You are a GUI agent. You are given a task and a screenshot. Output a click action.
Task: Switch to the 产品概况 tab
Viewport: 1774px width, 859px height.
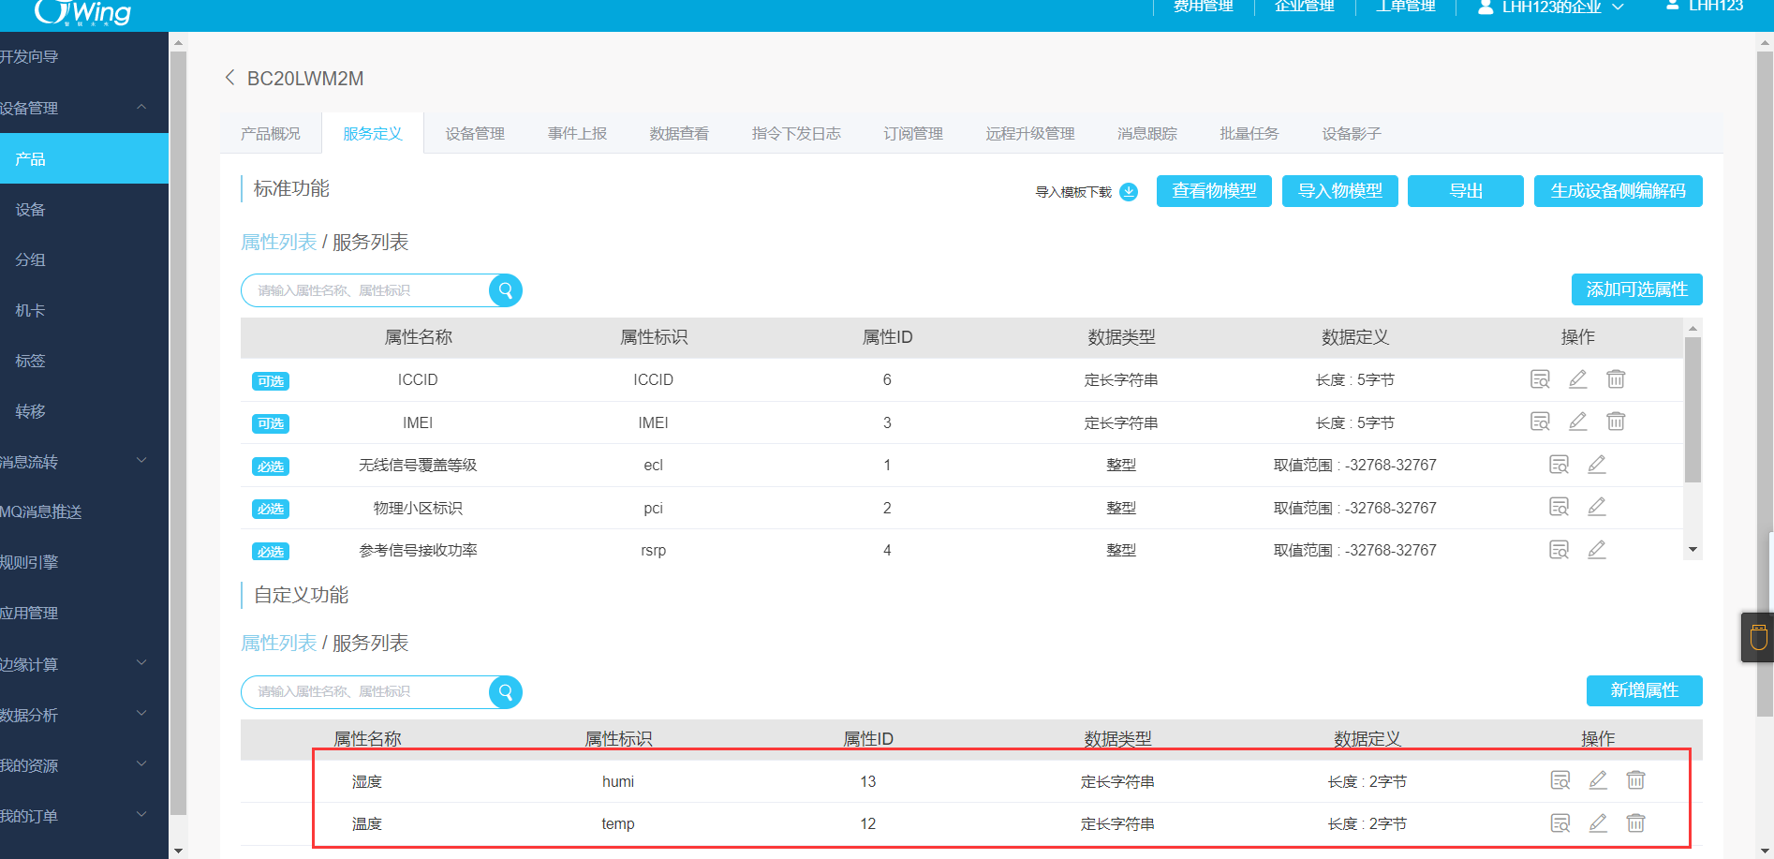point(271,134)
